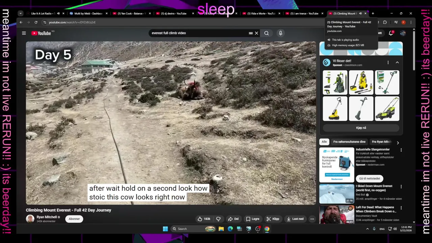The width and height of the screenshot is (432, 243).
Task: Show hidden system tray icons
Action: pyautogui.click(x=367, y=229)
